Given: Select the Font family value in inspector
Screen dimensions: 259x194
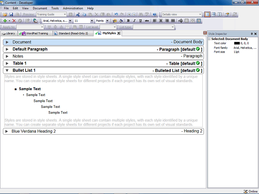Looking at the screenshot, I should click(x=245, y=48).
